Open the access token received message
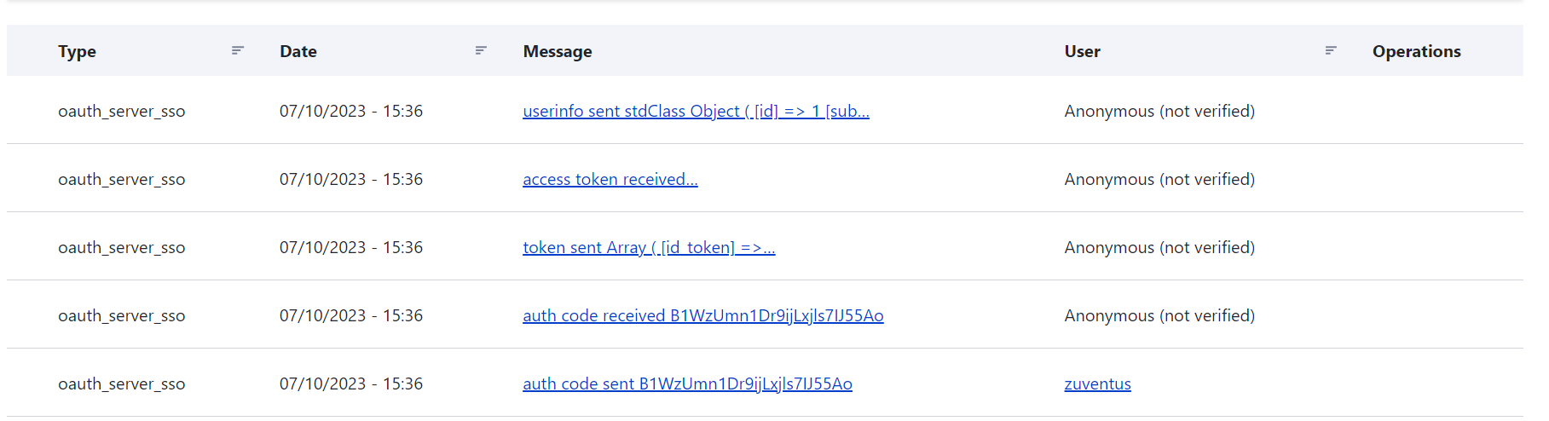The height and width of the screenshot is (421, 1549). [610, 180]
